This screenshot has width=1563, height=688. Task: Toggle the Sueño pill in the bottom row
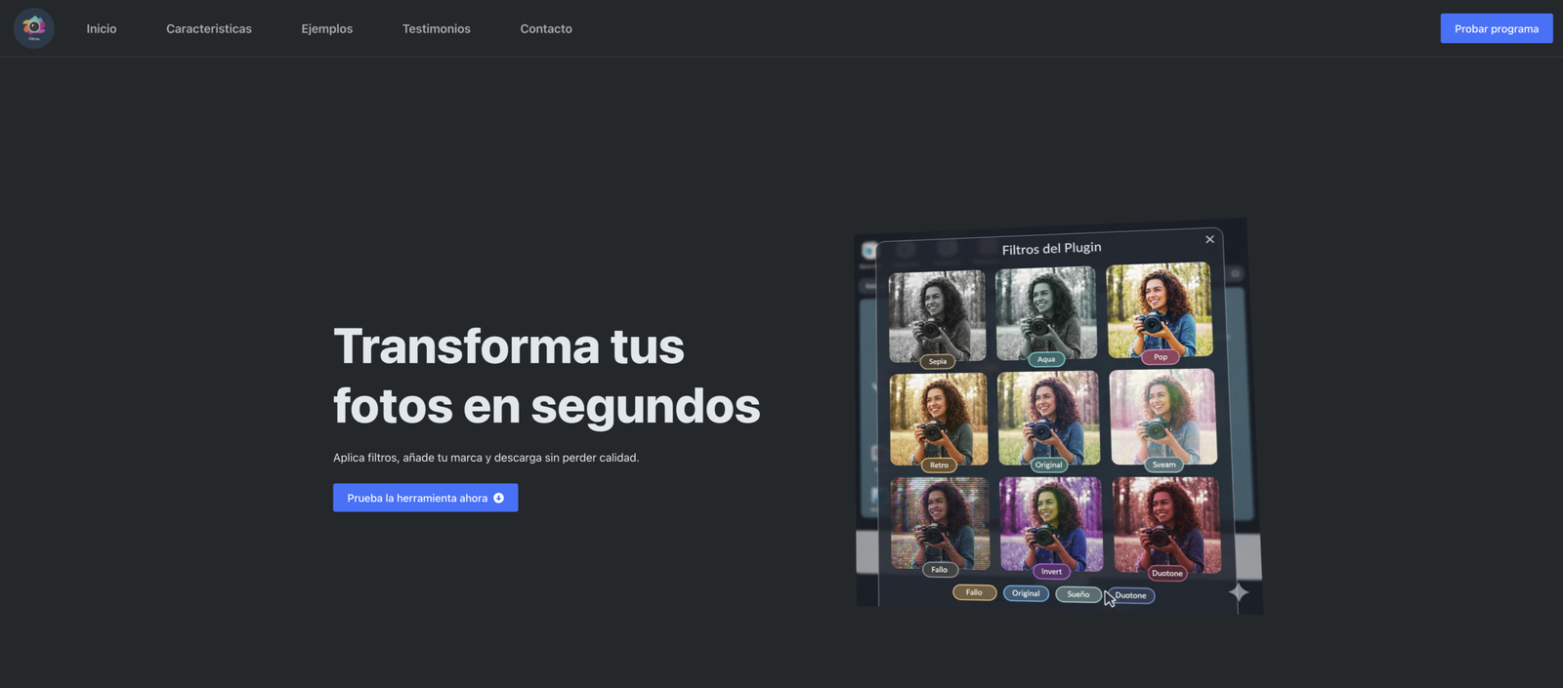point(1077,594)
